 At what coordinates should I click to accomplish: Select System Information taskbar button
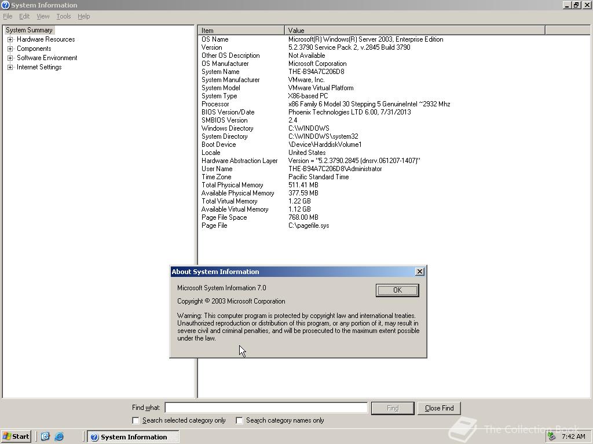pos(133,437)
